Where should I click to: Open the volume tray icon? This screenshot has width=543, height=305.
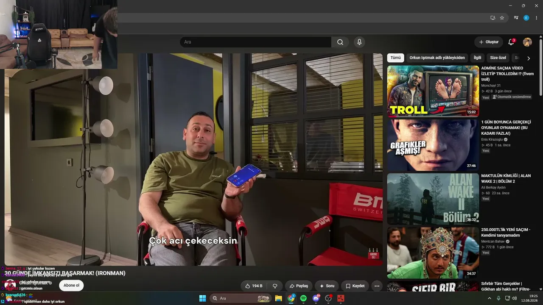515,298
